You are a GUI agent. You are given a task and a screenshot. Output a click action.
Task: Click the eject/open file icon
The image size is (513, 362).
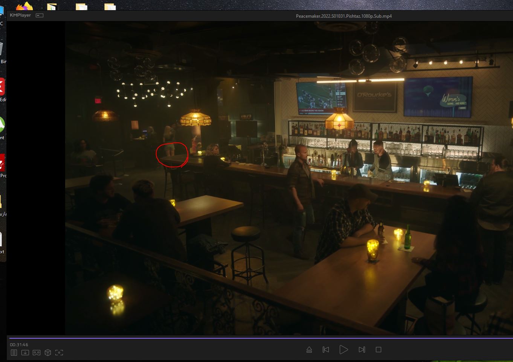[x=309, y=350]
